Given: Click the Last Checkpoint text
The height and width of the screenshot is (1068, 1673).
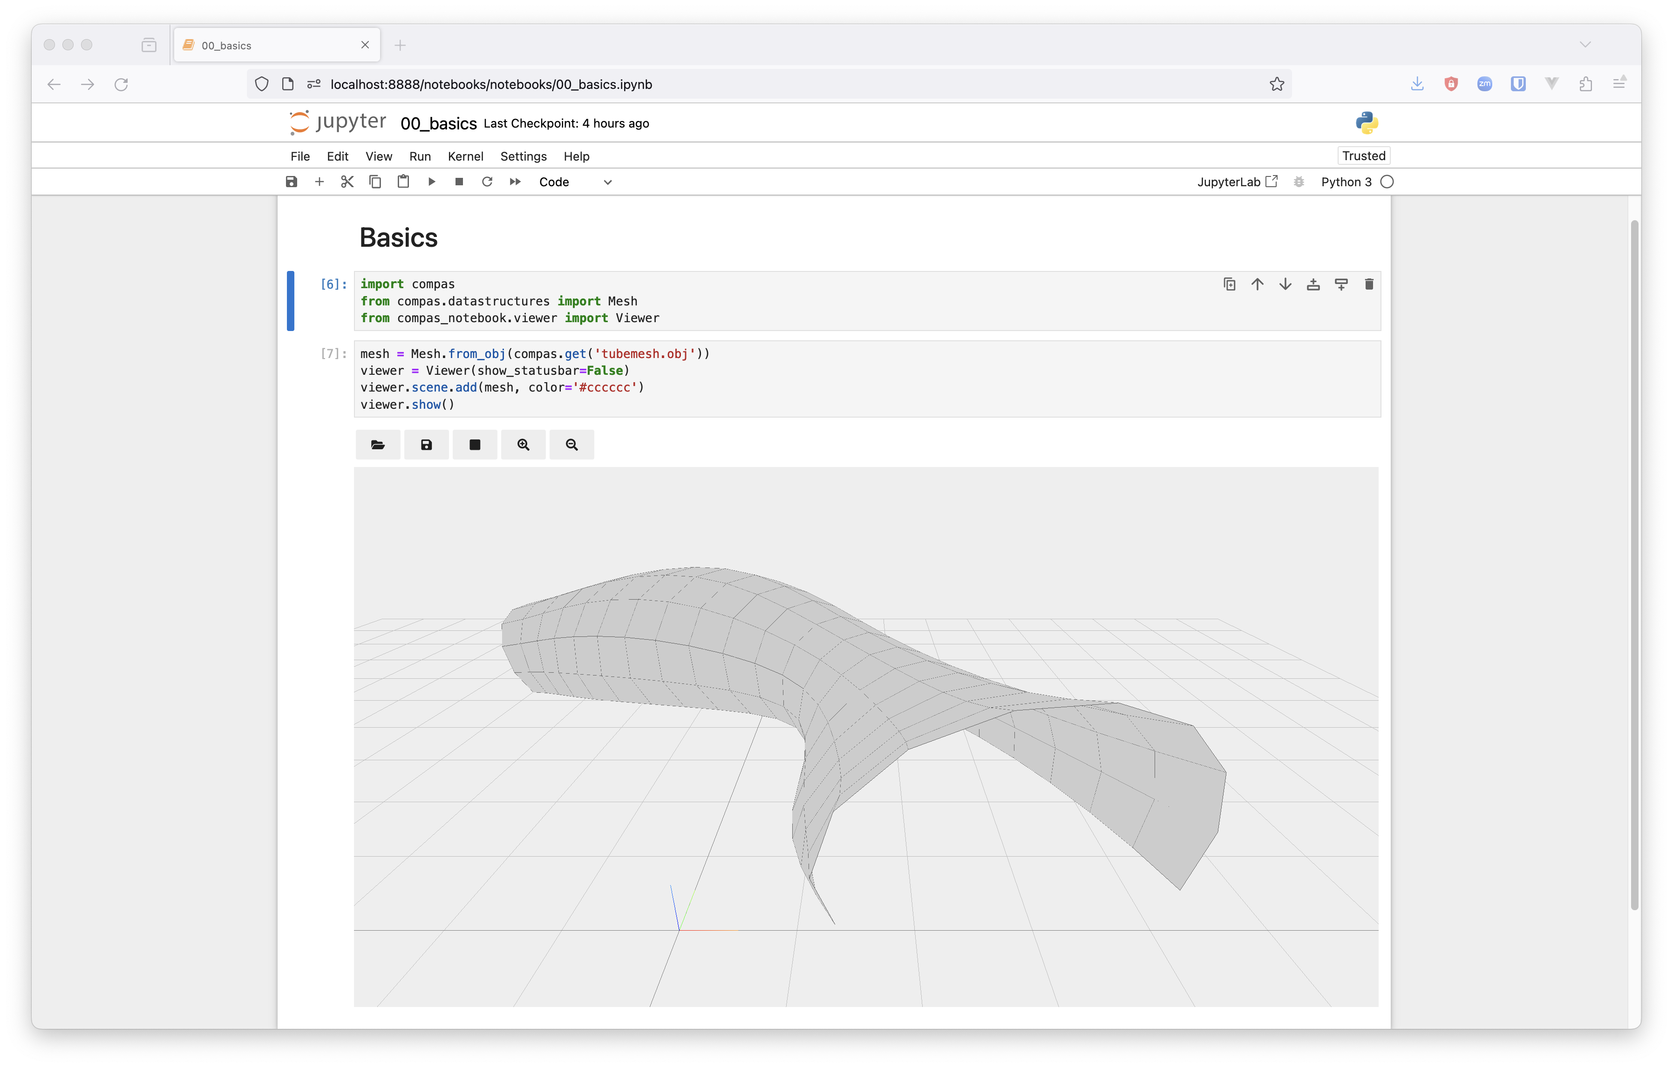Looking at the screenshot, I should click(x=566, y=123).
